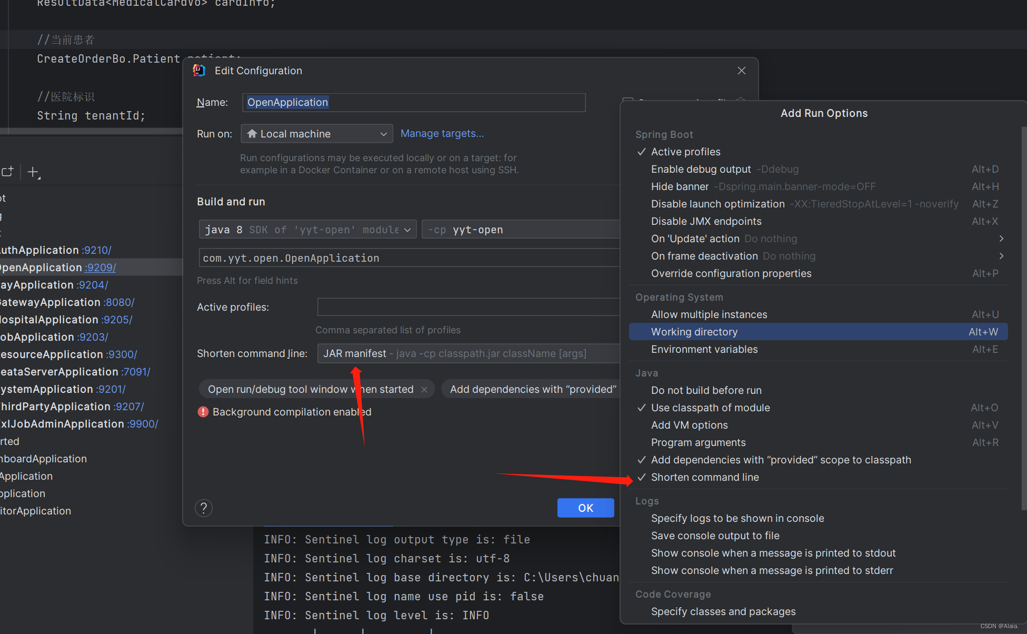Select Do not build before run

pyautogui.click(x=818, y=390)
